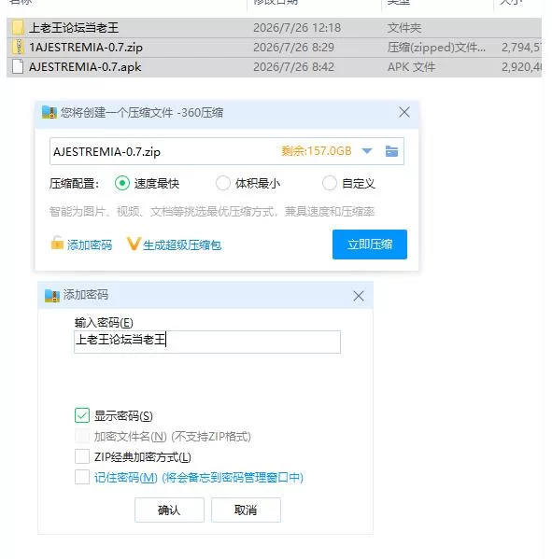The image size is (552, 559).
Task: Click the date 2026/7/26 8:42
Action: (293, 66)
